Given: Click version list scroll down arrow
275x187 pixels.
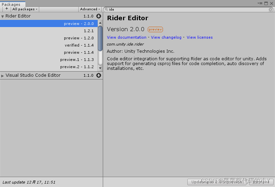Looking at the screenshot, I should [100, 68].
